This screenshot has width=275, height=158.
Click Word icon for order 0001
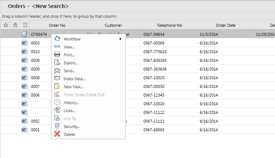tap(25, 130)
